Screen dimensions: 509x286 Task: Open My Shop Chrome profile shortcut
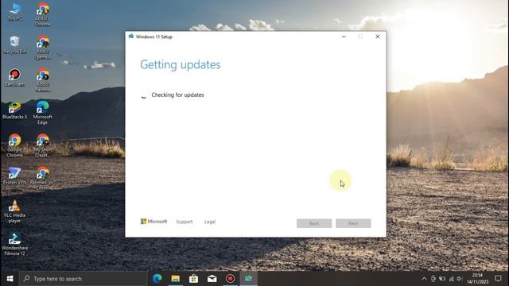pyautogui.click(x=42, y=145)
